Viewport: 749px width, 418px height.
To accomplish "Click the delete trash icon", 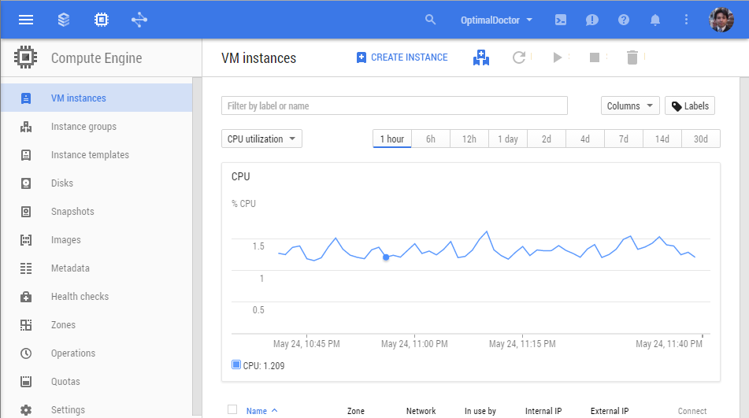I will [632, 57].
